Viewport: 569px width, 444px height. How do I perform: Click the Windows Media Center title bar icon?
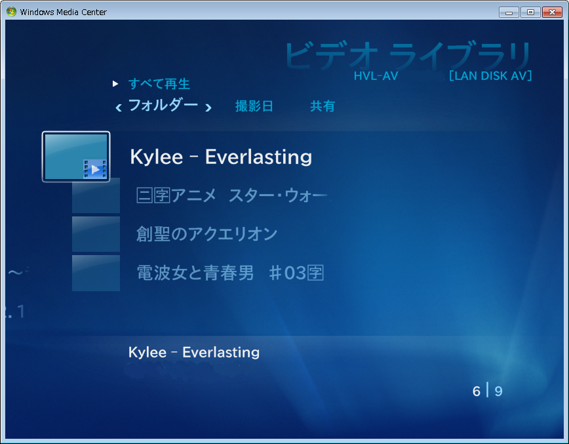click(x=11, y=12)
